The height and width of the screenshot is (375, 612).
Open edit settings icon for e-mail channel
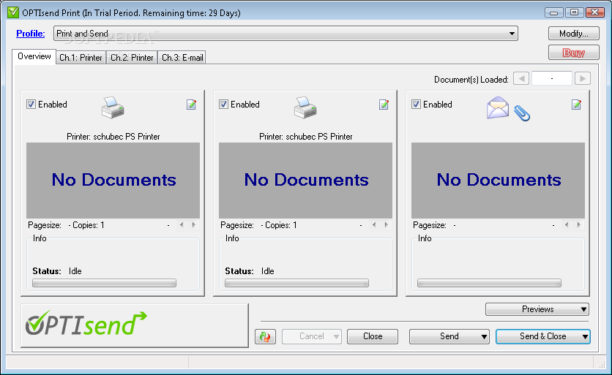[576, 105]
